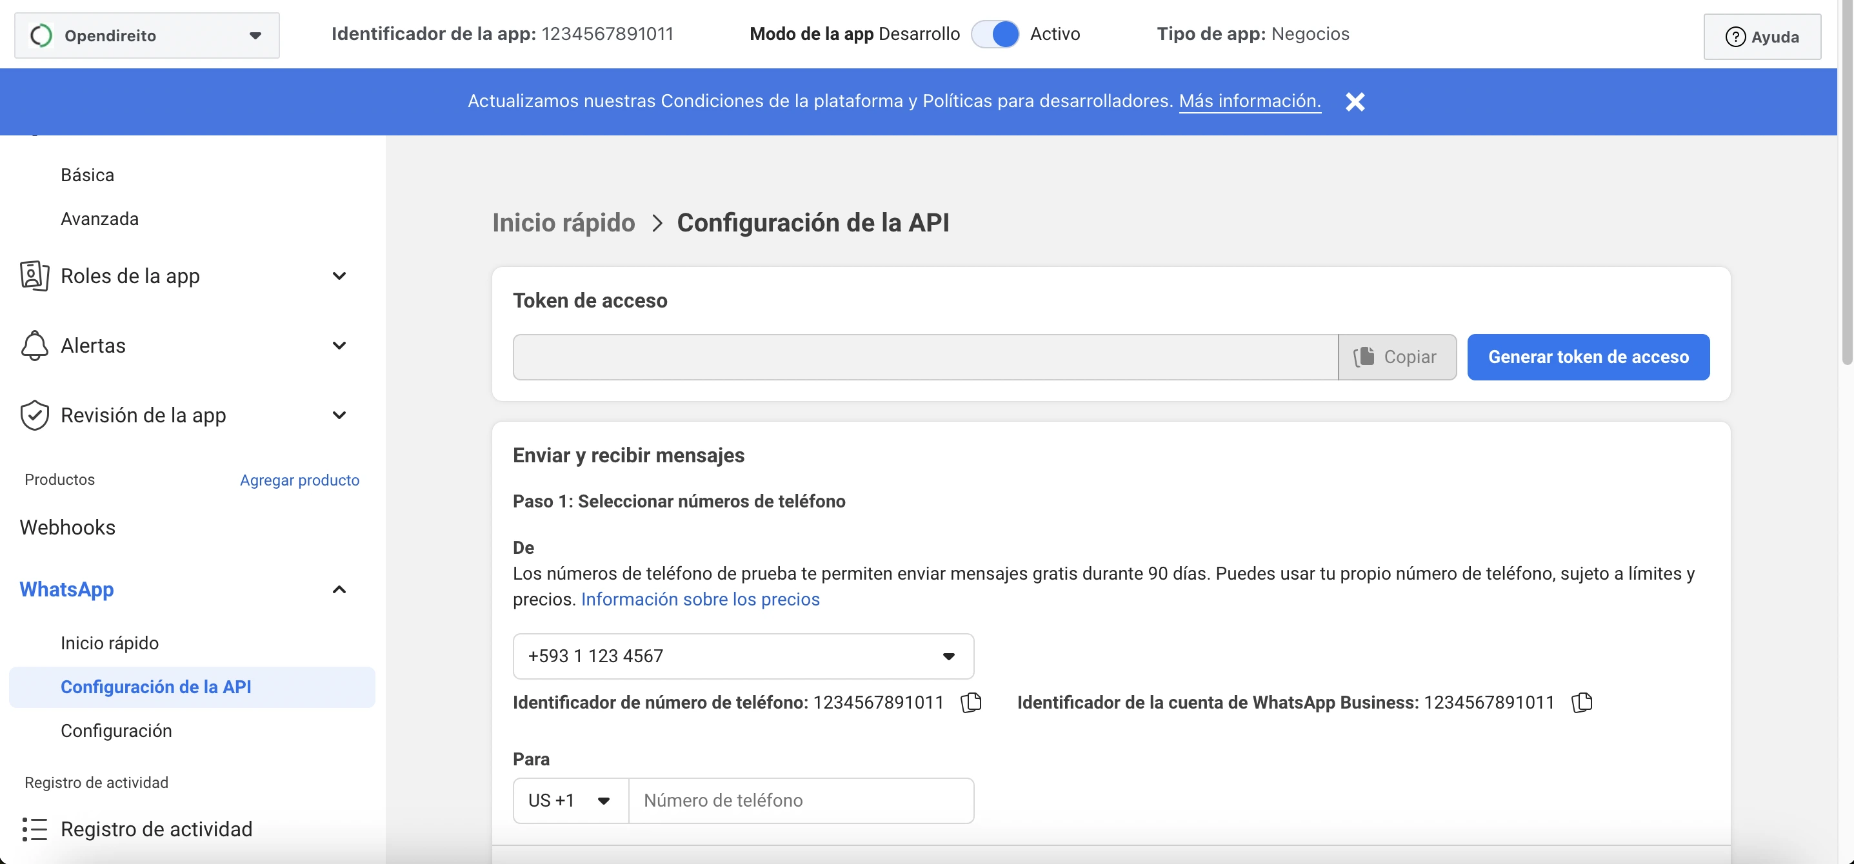
Task: Open the US +1 country code dropdown
Action: 568,800
